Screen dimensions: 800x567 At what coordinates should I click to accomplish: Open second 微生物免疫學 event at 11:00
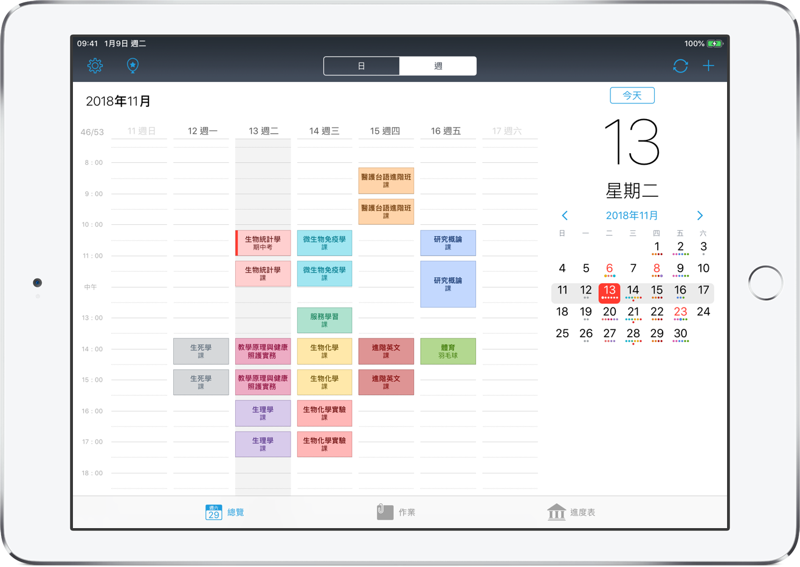(325, 273)
